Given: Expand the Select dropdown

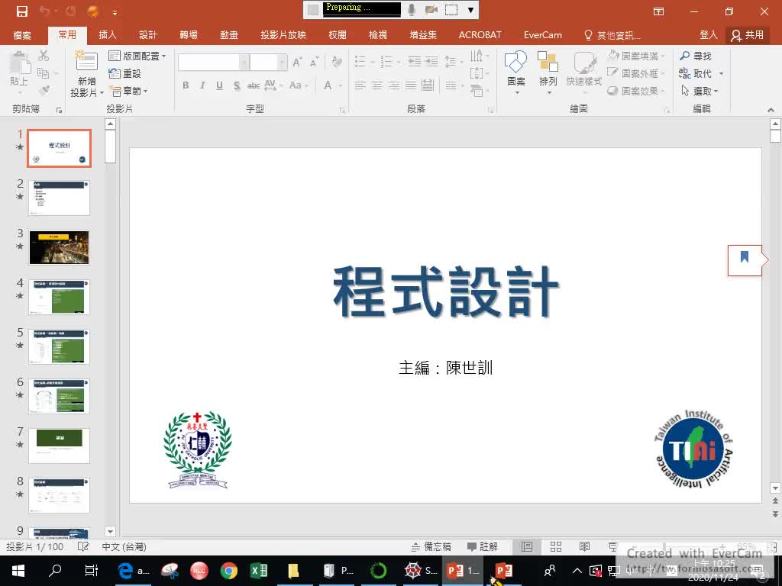Looking at the screenshot, I should point(700,91).
